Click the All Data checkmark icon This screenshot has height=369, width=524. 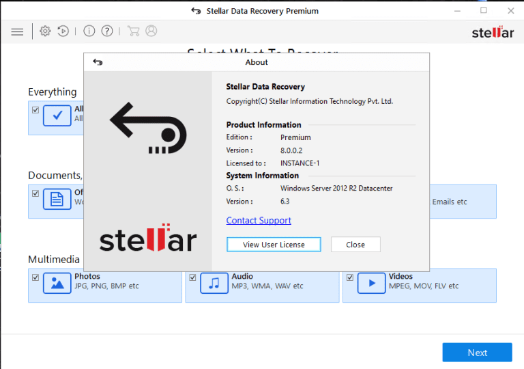(x=57, y=115)
